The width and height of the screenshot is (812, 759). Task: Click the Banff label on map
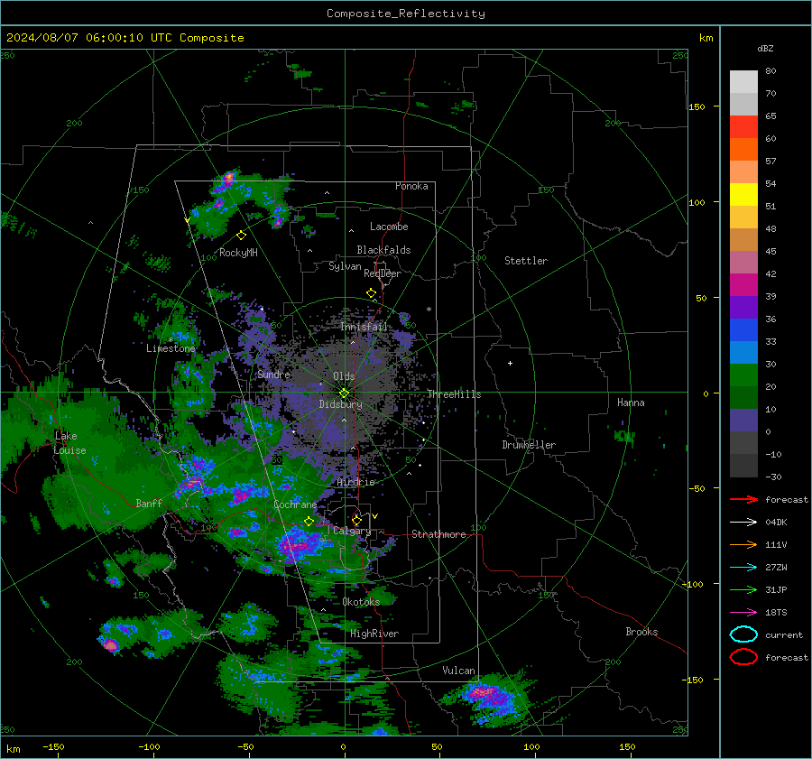pyautogui.click(x=149, y=503)
